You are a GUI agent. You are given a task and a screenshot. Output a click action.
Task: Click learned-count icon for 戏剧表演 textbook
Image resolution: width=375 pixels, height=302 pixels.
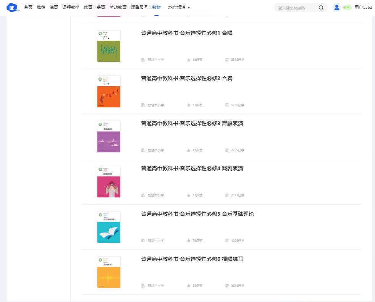tap(227, 195)
